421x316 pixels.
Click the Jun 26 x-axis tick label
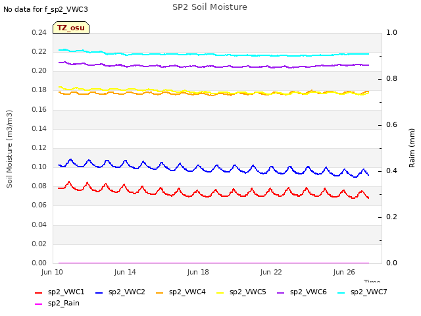344,272
